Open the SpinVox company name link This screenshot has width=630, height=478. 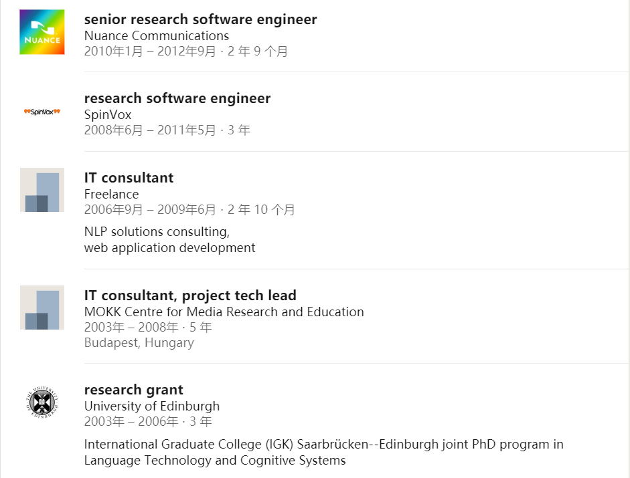point(107,114)
